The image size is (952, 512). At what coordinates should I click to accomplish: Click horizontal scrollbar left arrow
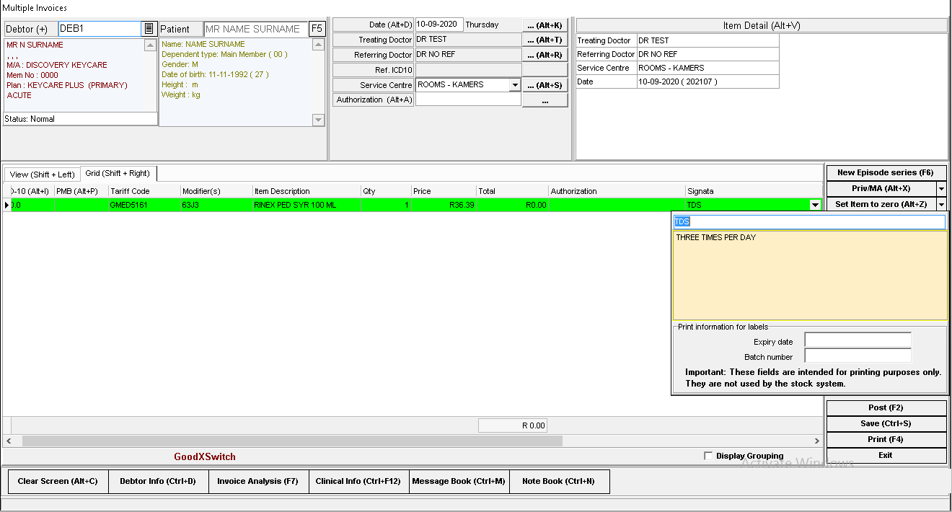coord(9,441)
